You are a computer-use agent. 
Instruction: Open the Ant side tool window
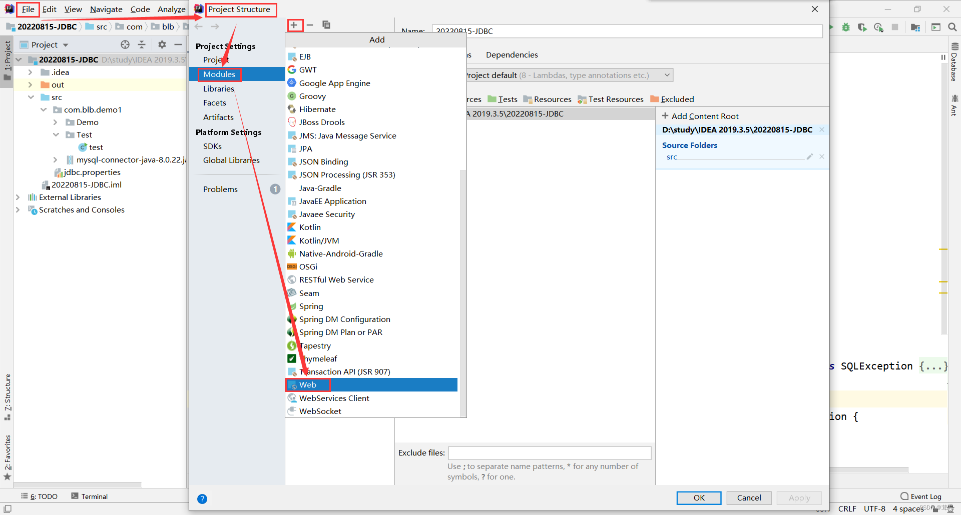(954, 105)
